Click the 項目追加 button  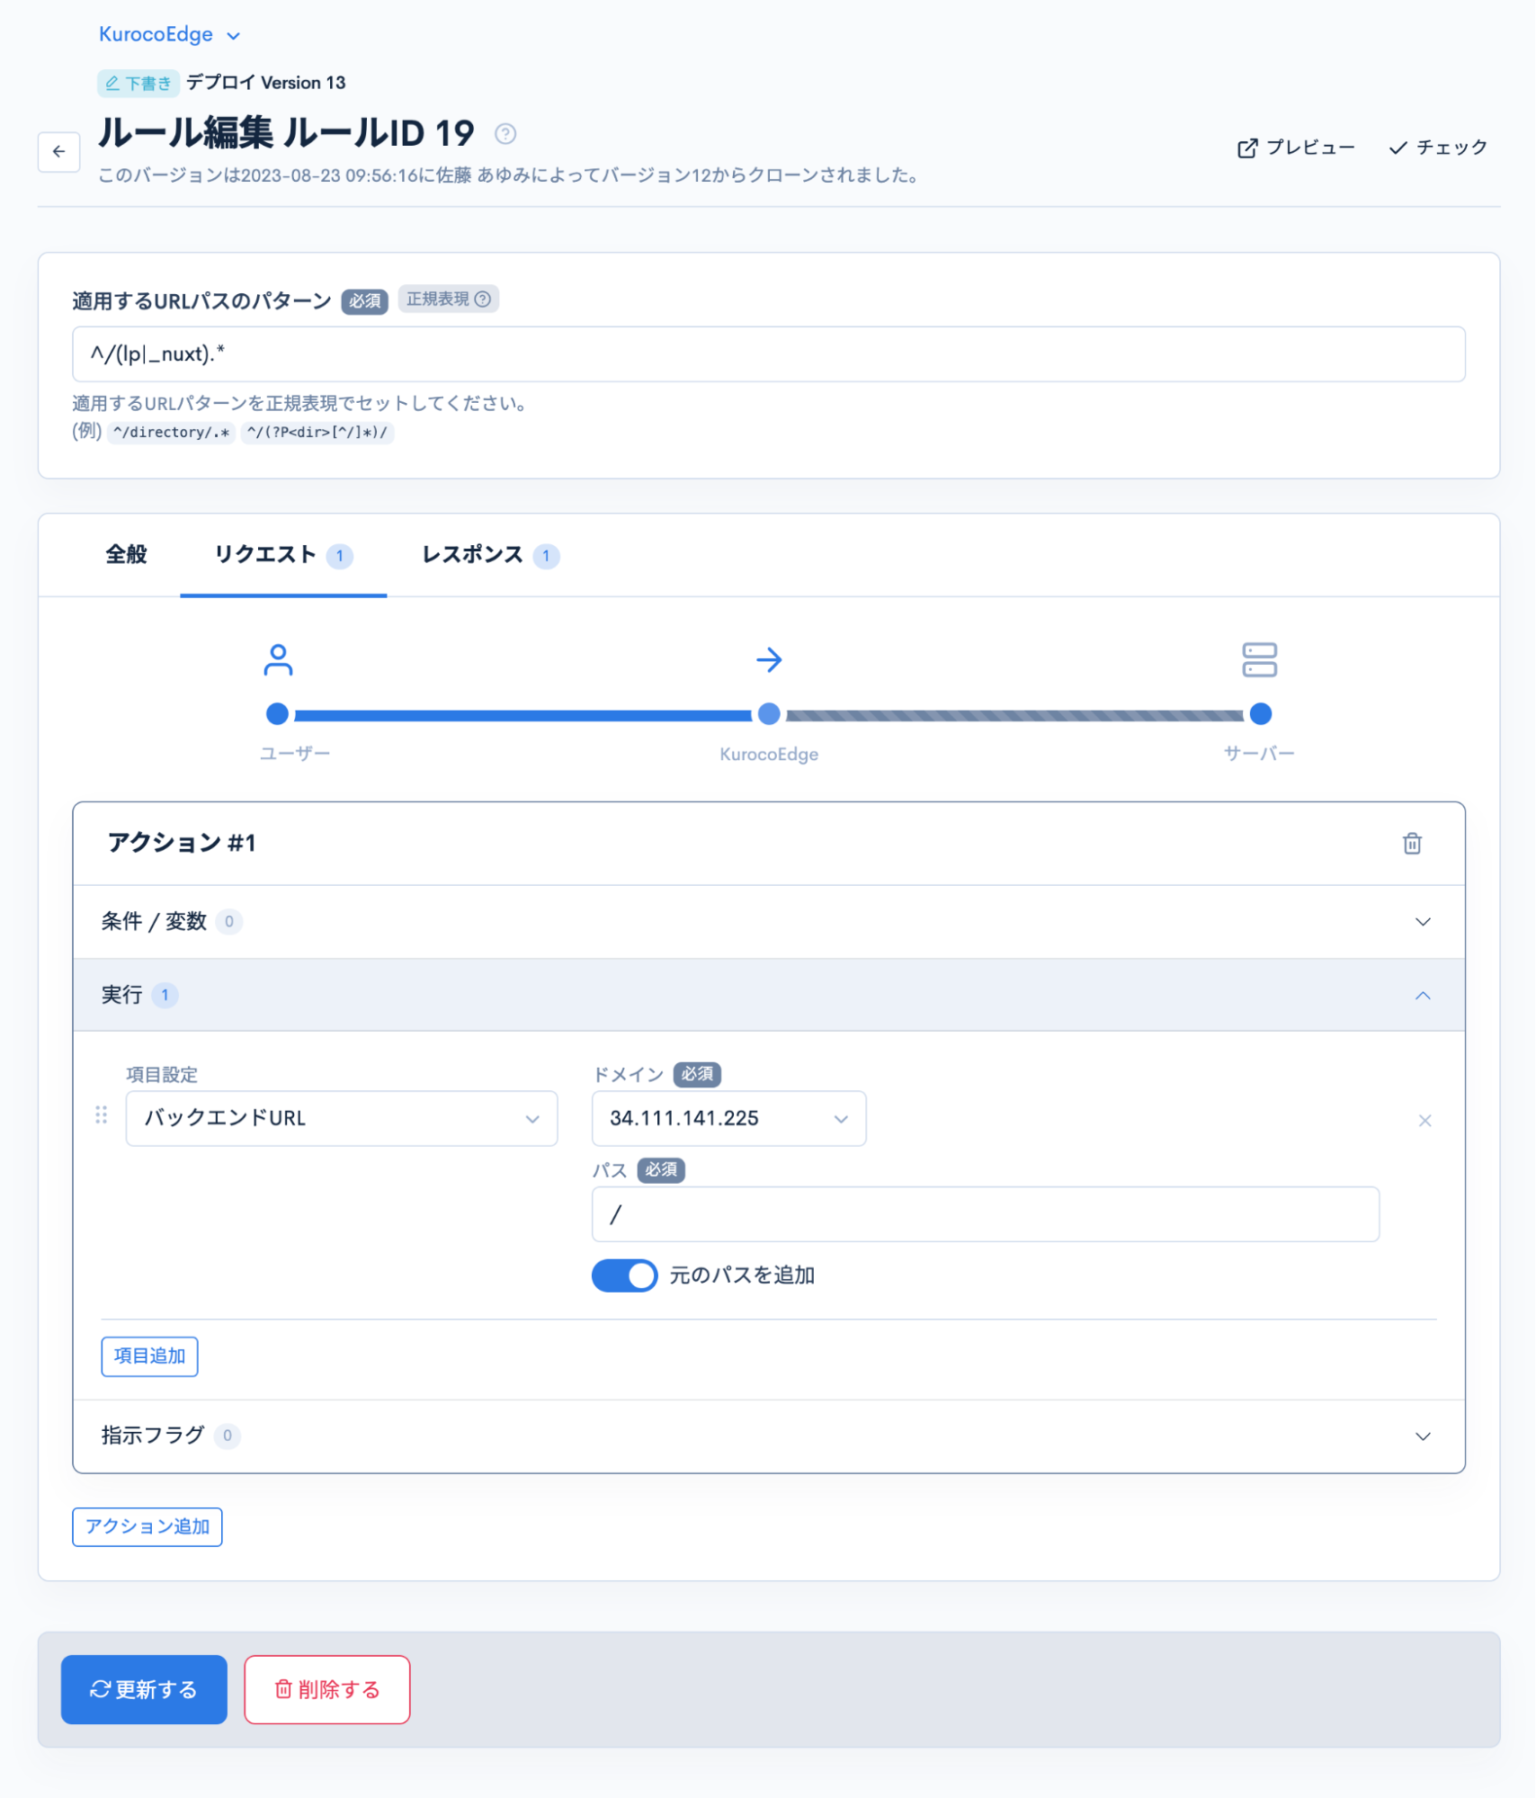coord(149,1356)
